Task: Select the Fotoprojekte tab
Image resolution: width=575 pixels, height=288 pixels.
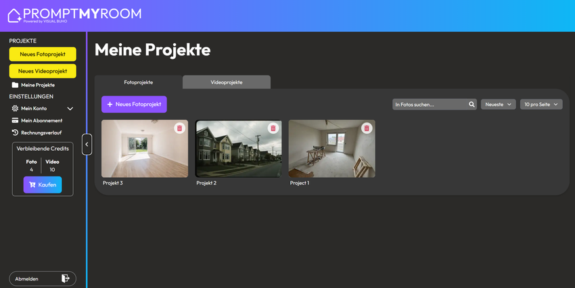Action: pyautogui.click(x=139, y=82)
